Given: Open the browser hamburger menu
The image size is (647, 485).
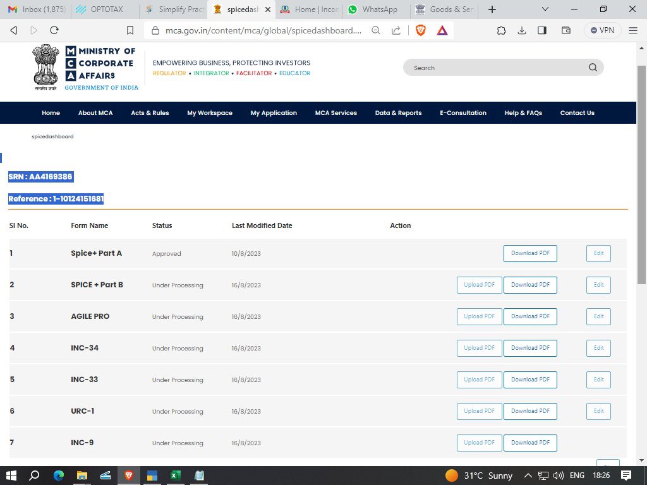Looking at the screenshot, I should pyautogui.click(x=633, y=30).
